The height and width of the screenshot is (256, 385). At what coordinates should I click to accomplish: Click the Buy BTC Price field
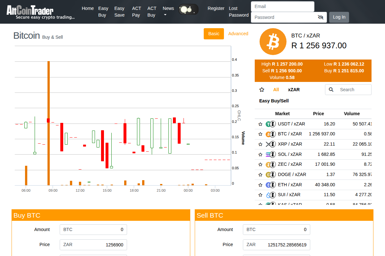[93, 244]
